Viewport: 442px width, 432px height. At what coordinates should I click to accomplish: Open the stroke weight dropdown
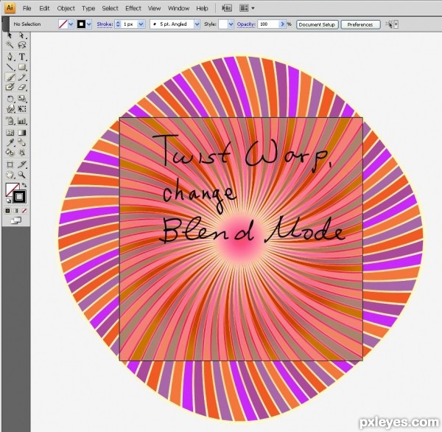pyautogui.click(x=141, y=24)
